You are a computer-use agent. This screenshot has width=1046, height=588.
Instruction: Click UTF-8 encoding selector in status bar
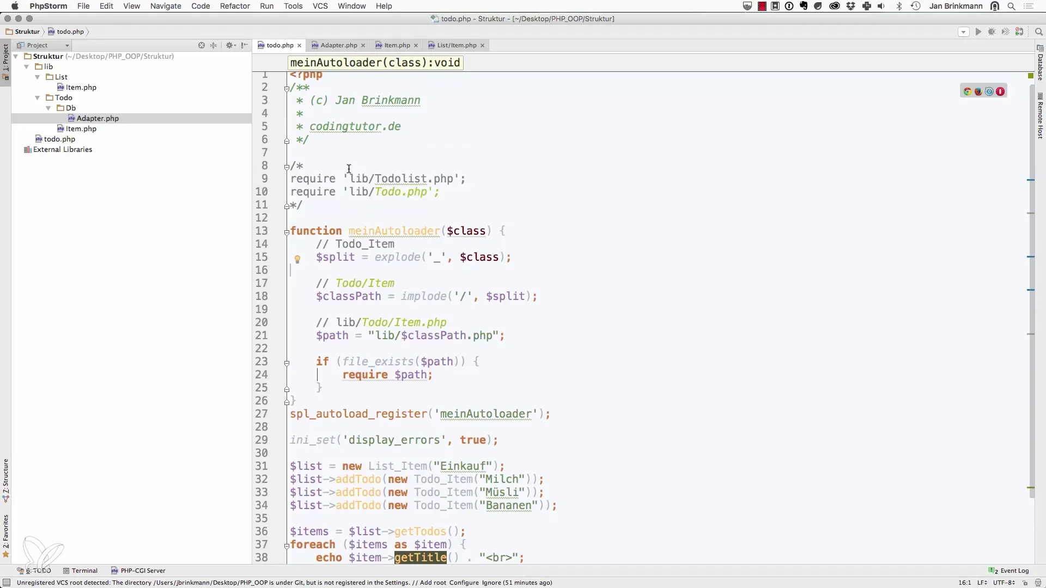1004,583
